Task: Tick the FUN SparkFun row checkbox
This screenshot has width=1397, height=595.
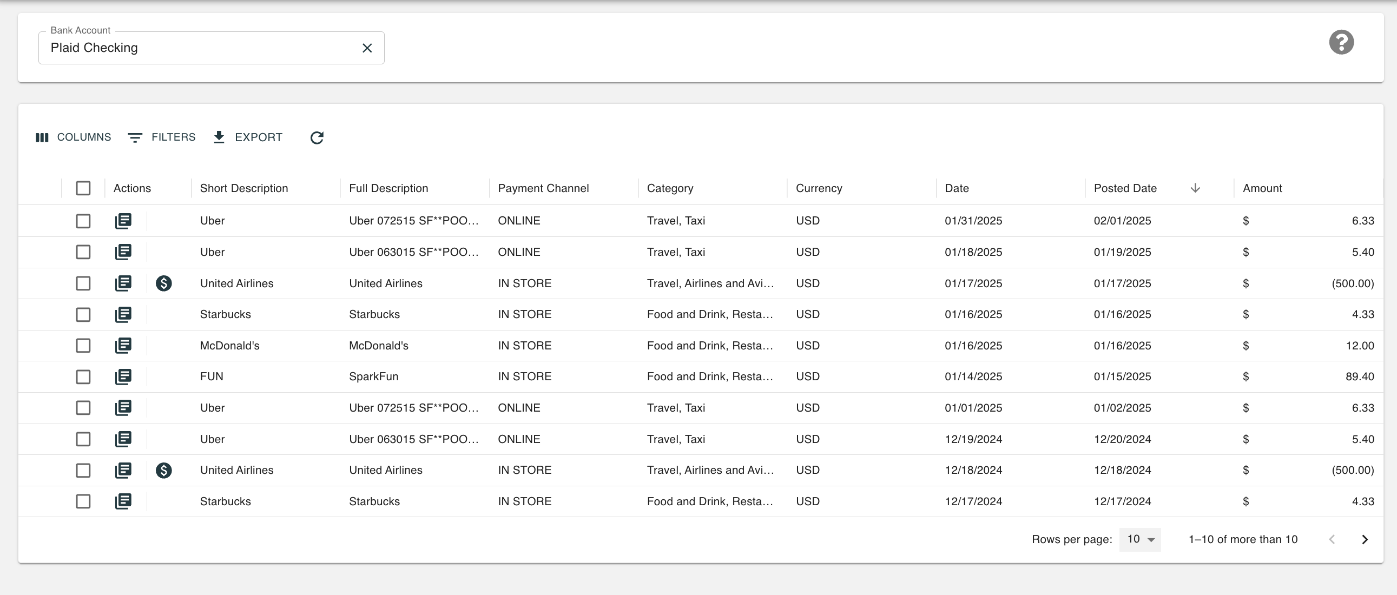Action: tap(83, 376)
